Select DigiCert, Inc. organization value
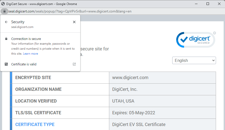Viewport: 225px width, 130px height. 125,89
